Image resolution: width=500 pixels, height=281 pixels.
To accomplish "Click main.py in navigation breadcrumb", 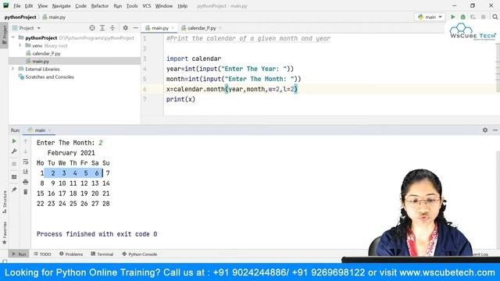I will click(54, 17).
